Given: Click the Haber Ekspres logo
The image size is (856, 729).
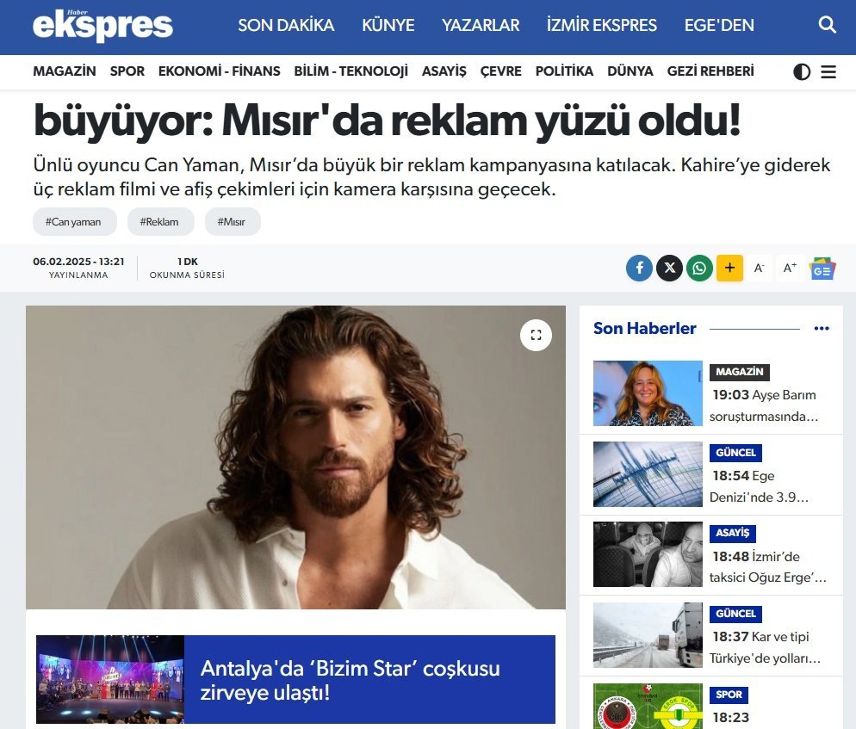Looking at the screenshot, I should (x=102, y=25).
